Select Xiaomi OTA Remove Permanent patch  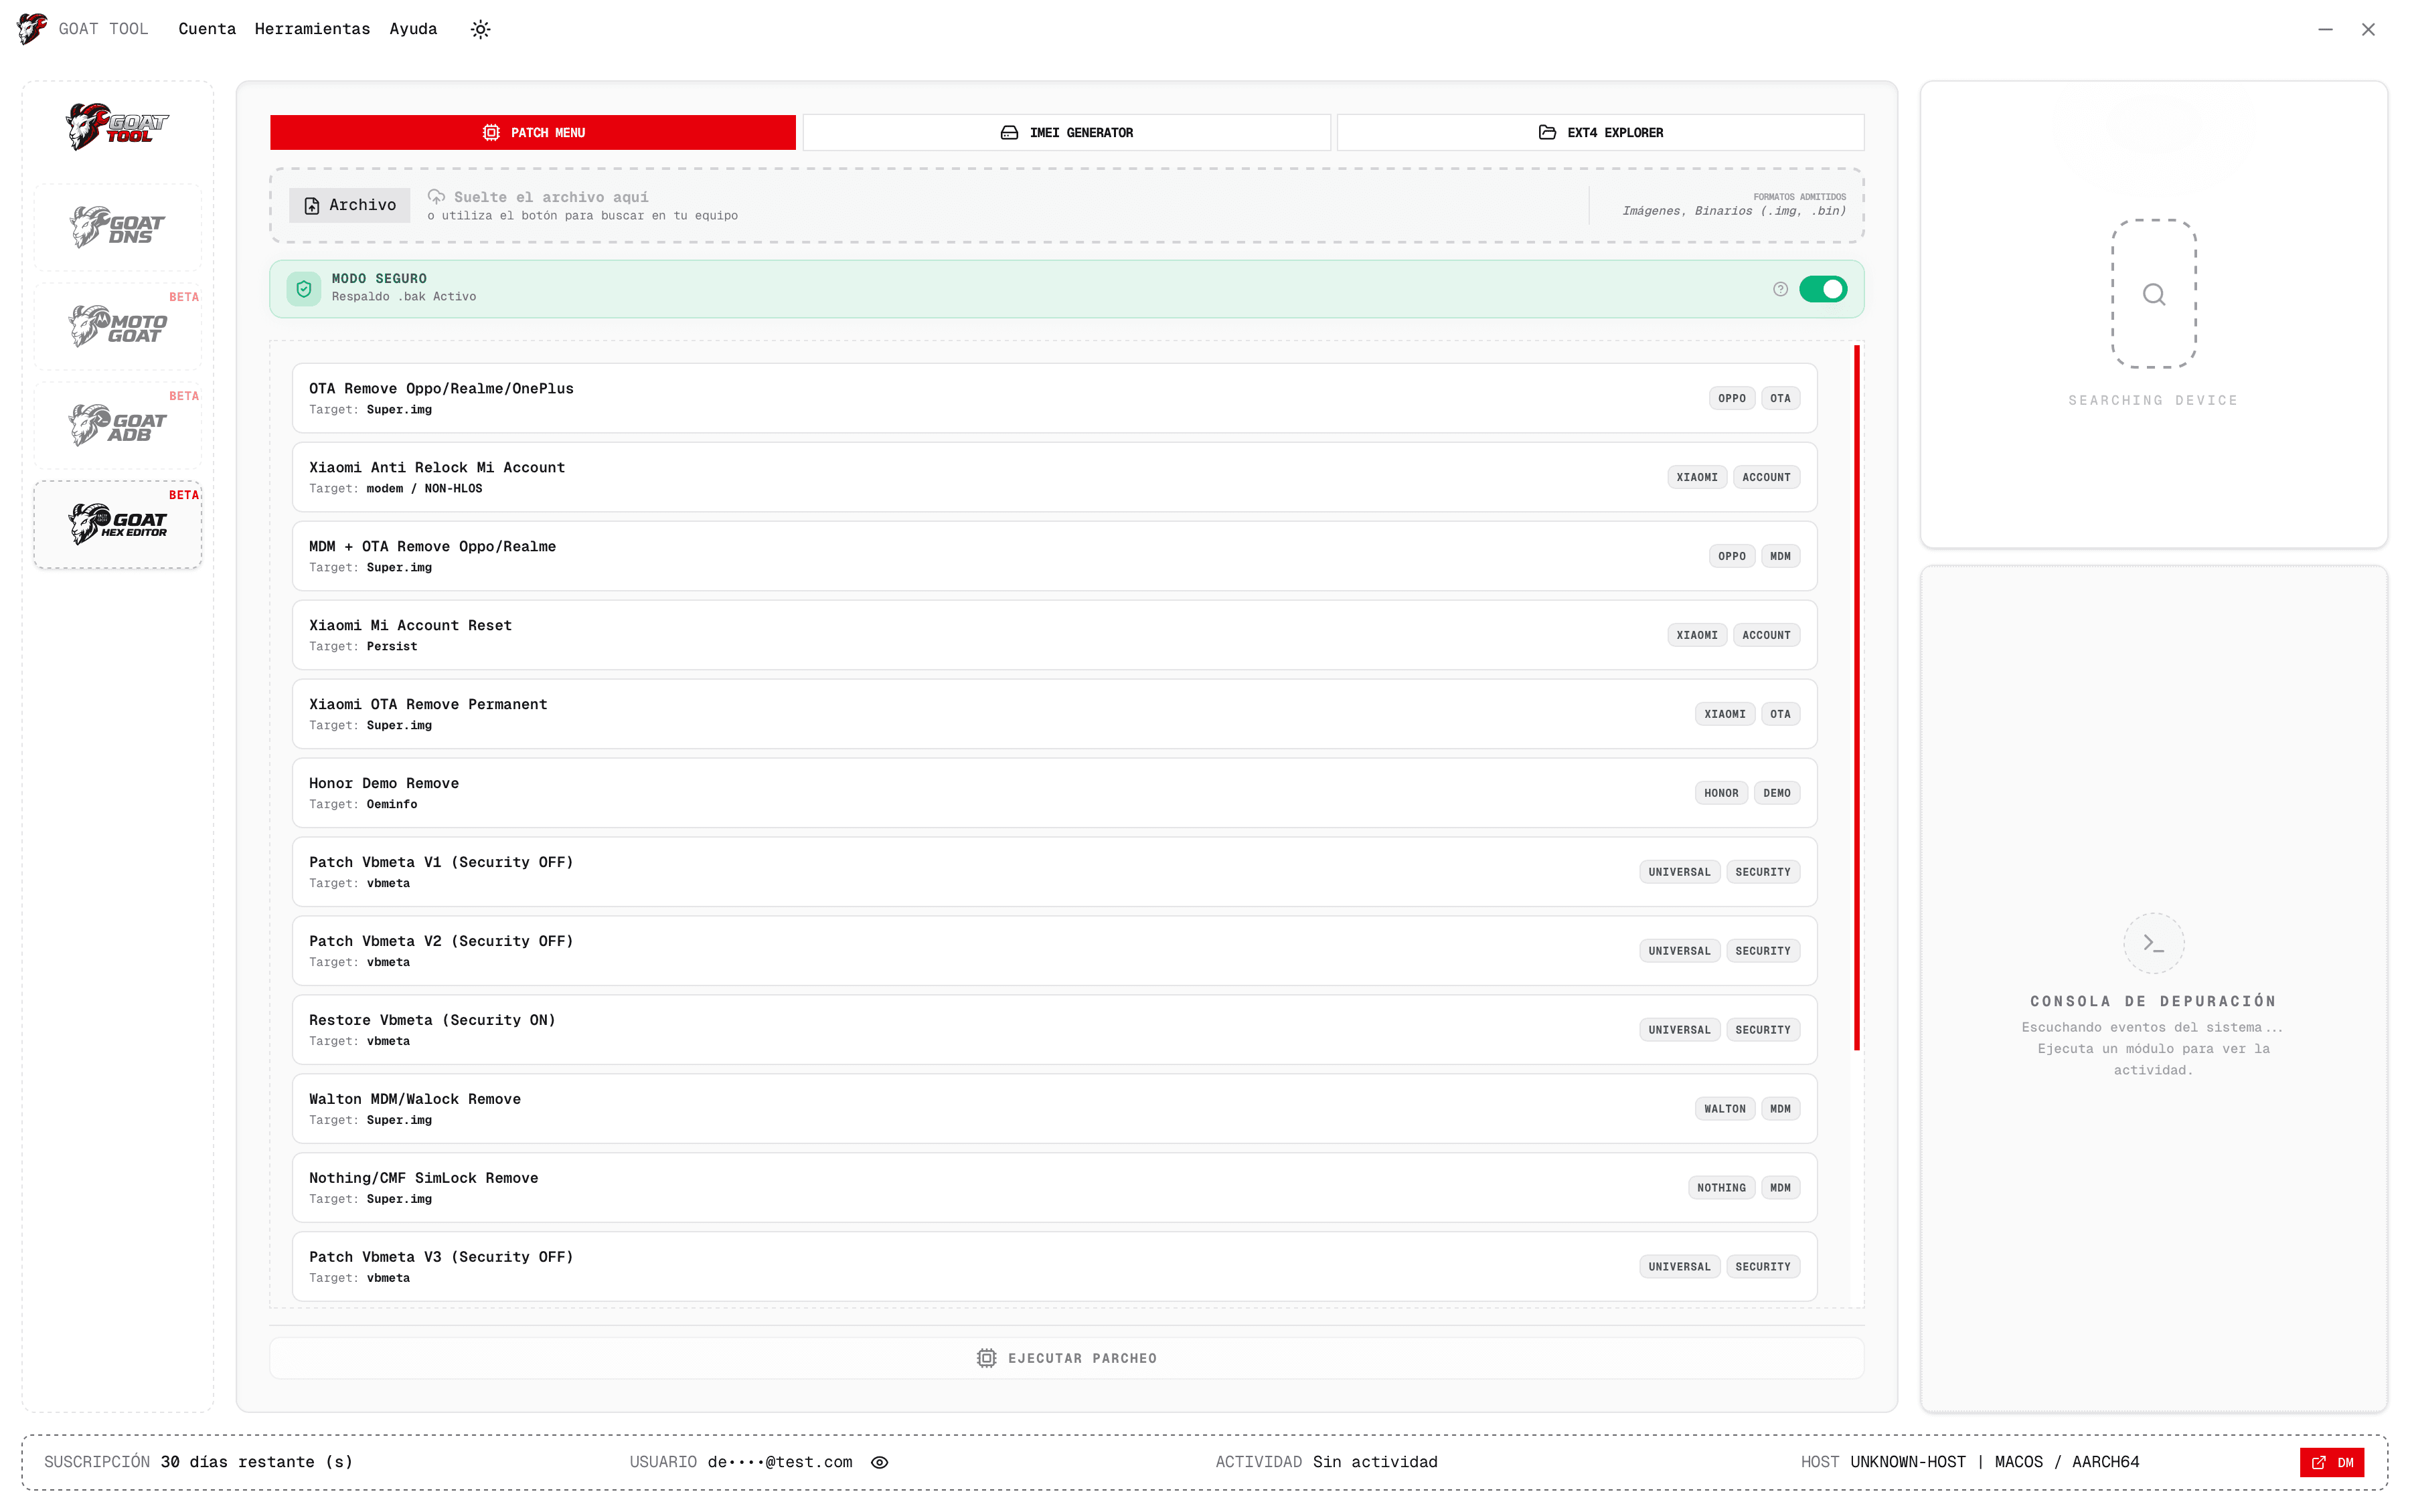tap(1054, 714)
